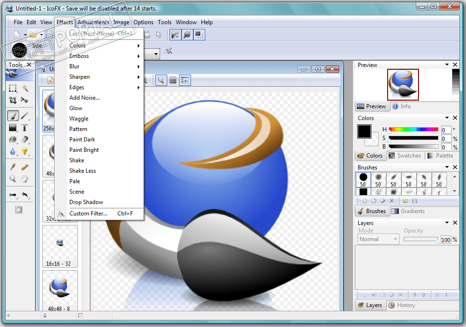This screenshot has width=466, height=327.
Task: Pick the Eraser tool
Action: tap(25, 140)
